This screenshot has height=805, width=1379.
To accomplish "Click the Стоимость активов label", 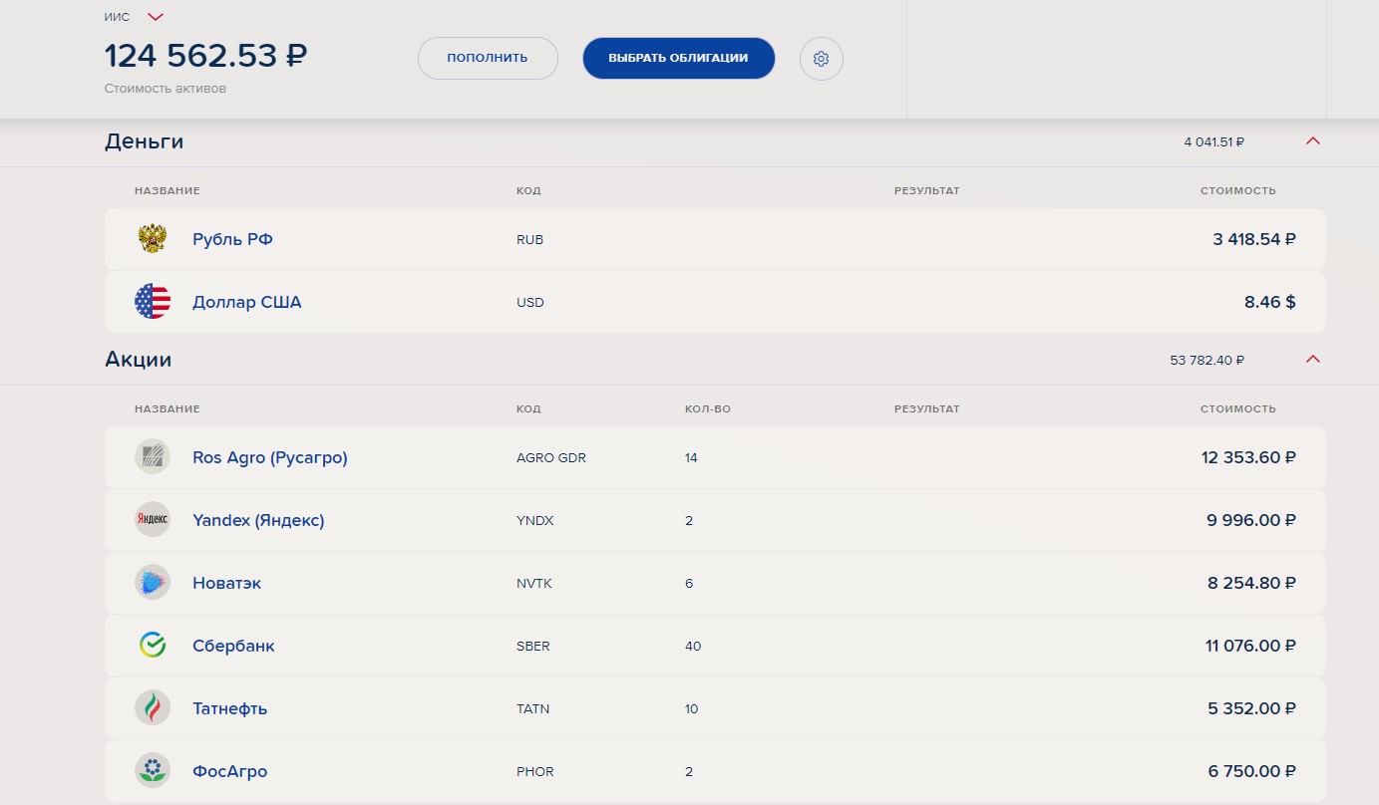I will pyautogui.click(x=165, y=89).
